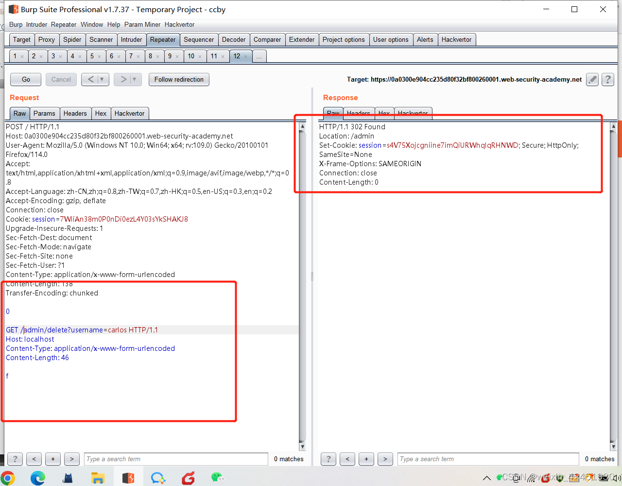Show request Hex view
Viewport: 622px width, 486px height.
tap(101, 113)
